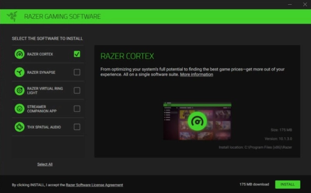This screenshot has height=193, width=311.
Task: Select the THX Spatial Audio label
Action: point(44,127)
